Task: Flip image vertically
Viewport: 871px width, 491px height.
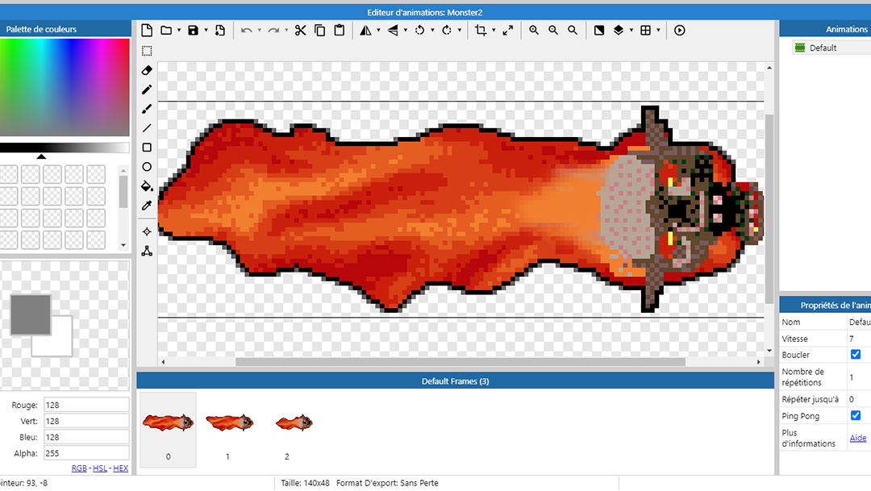Action: pos(393,30)
